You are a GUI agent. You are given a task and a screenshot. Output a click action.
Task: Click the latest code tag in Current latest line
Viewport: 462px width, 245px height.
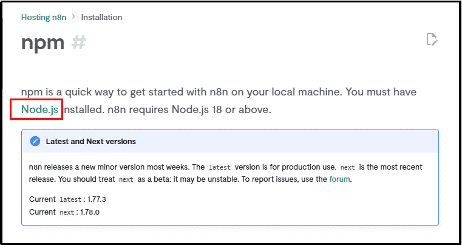click(x=71, y=199)
